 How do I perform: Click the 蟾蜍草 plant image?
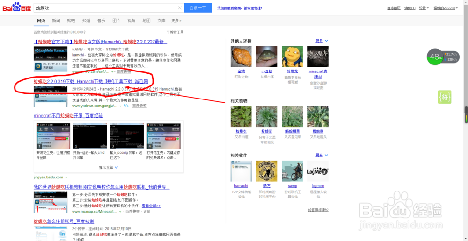[318, 117]
